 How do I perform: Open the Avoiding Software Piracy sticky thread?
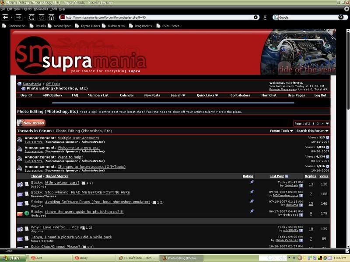(98, 202)
